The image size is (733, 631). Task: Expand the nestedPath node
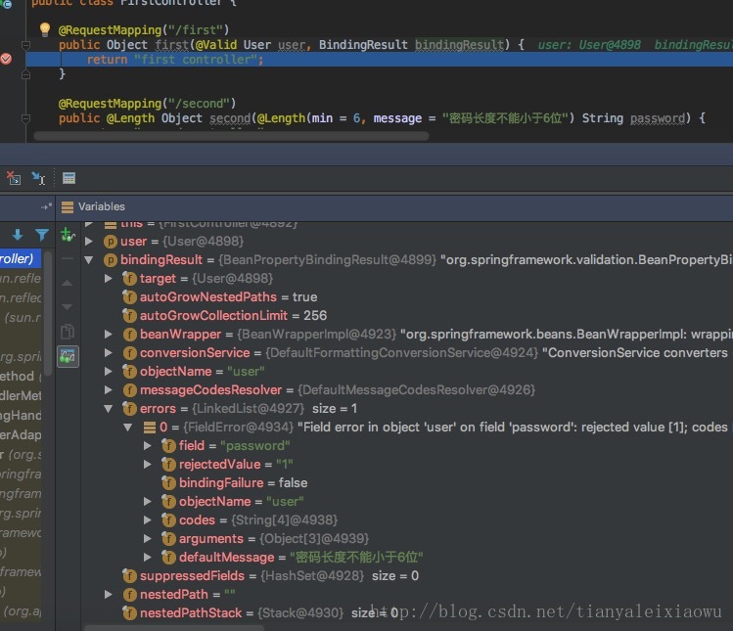pyautogui.click(x=109, y=595)
